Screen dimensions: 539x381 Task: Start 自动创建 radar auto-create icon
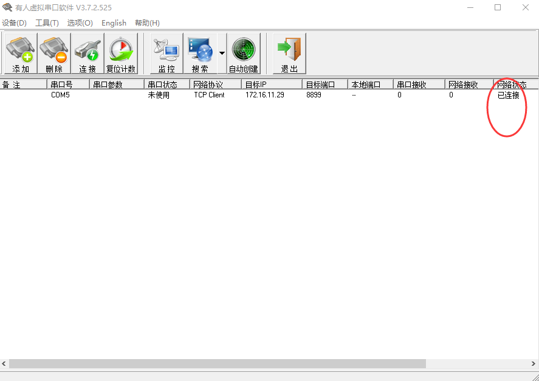(244, 54)
